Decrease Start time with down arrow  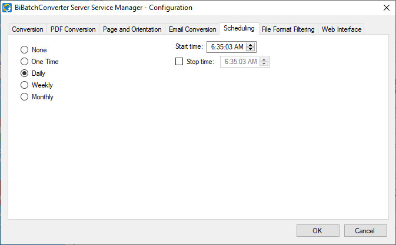coord(251,49)
